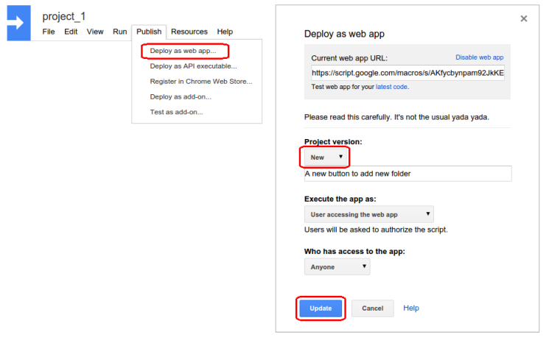Open the Resources menu
This screenshot has width=549, height=340.
[189, 32]
